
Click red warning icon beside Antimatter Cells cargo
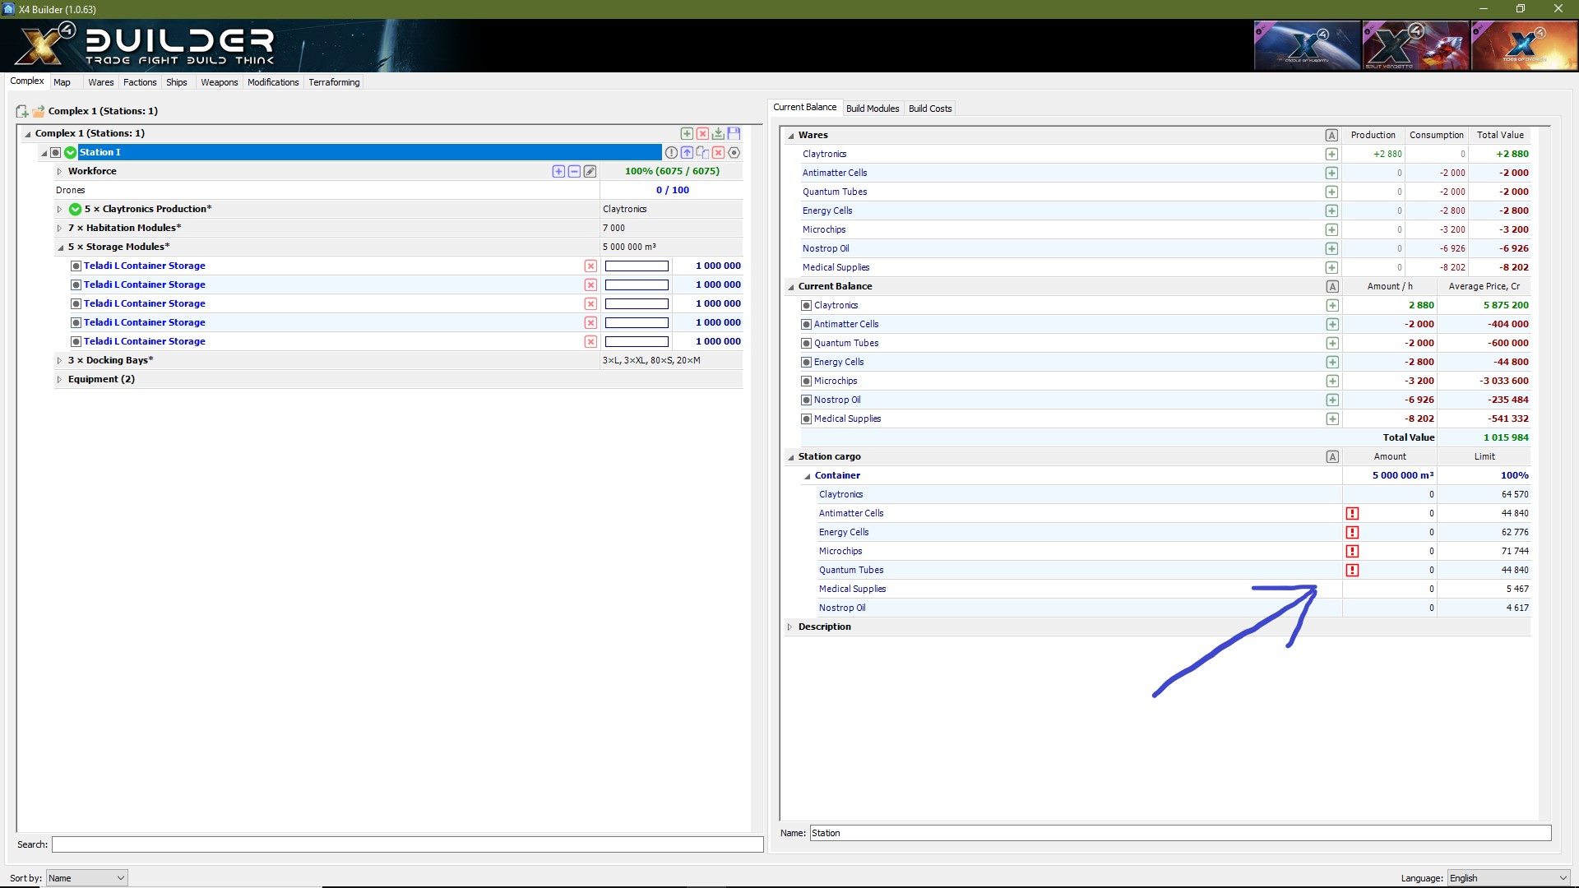[1352, 513]
